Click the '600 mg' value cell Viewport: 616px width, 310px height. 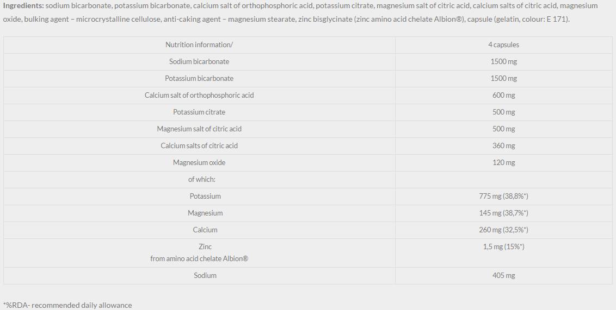tap(503, 95)
